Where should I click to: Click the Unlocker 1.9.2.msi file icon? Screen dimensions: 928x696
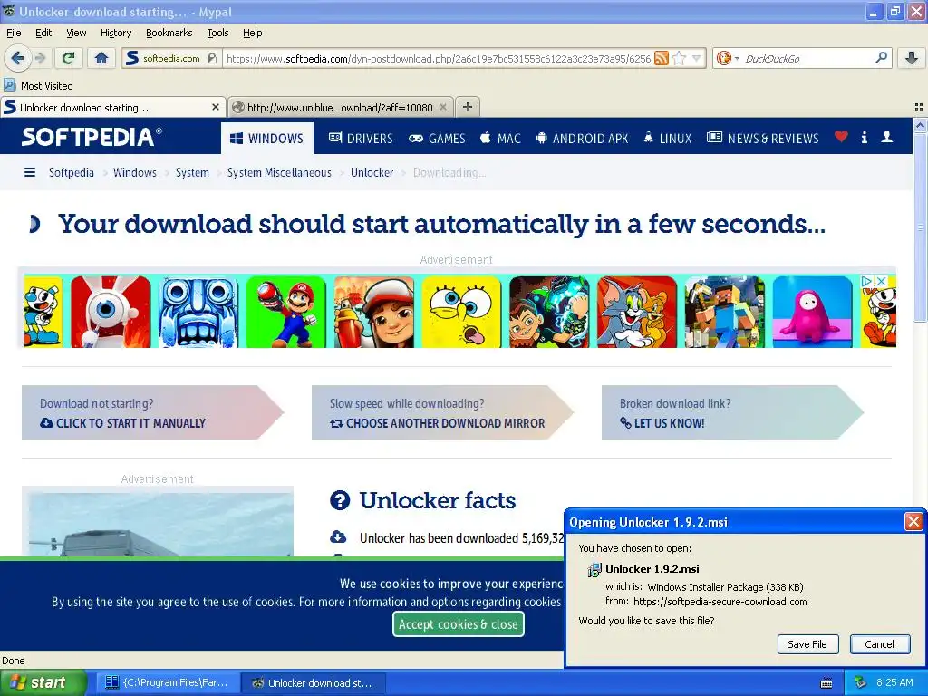(594, 569)
